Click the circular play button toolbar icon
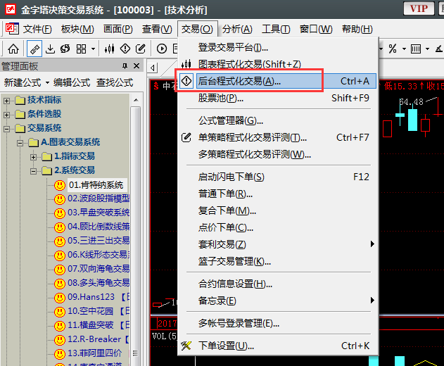Screen dimensions: 444x366 tap(162, 49)
